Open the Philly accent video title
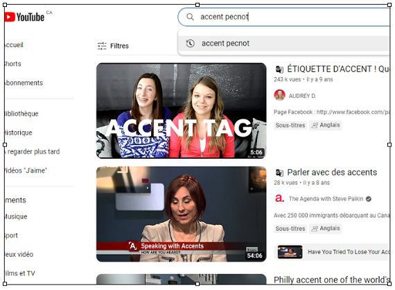Screen dimensions: 395x290 tap(332, 280)
